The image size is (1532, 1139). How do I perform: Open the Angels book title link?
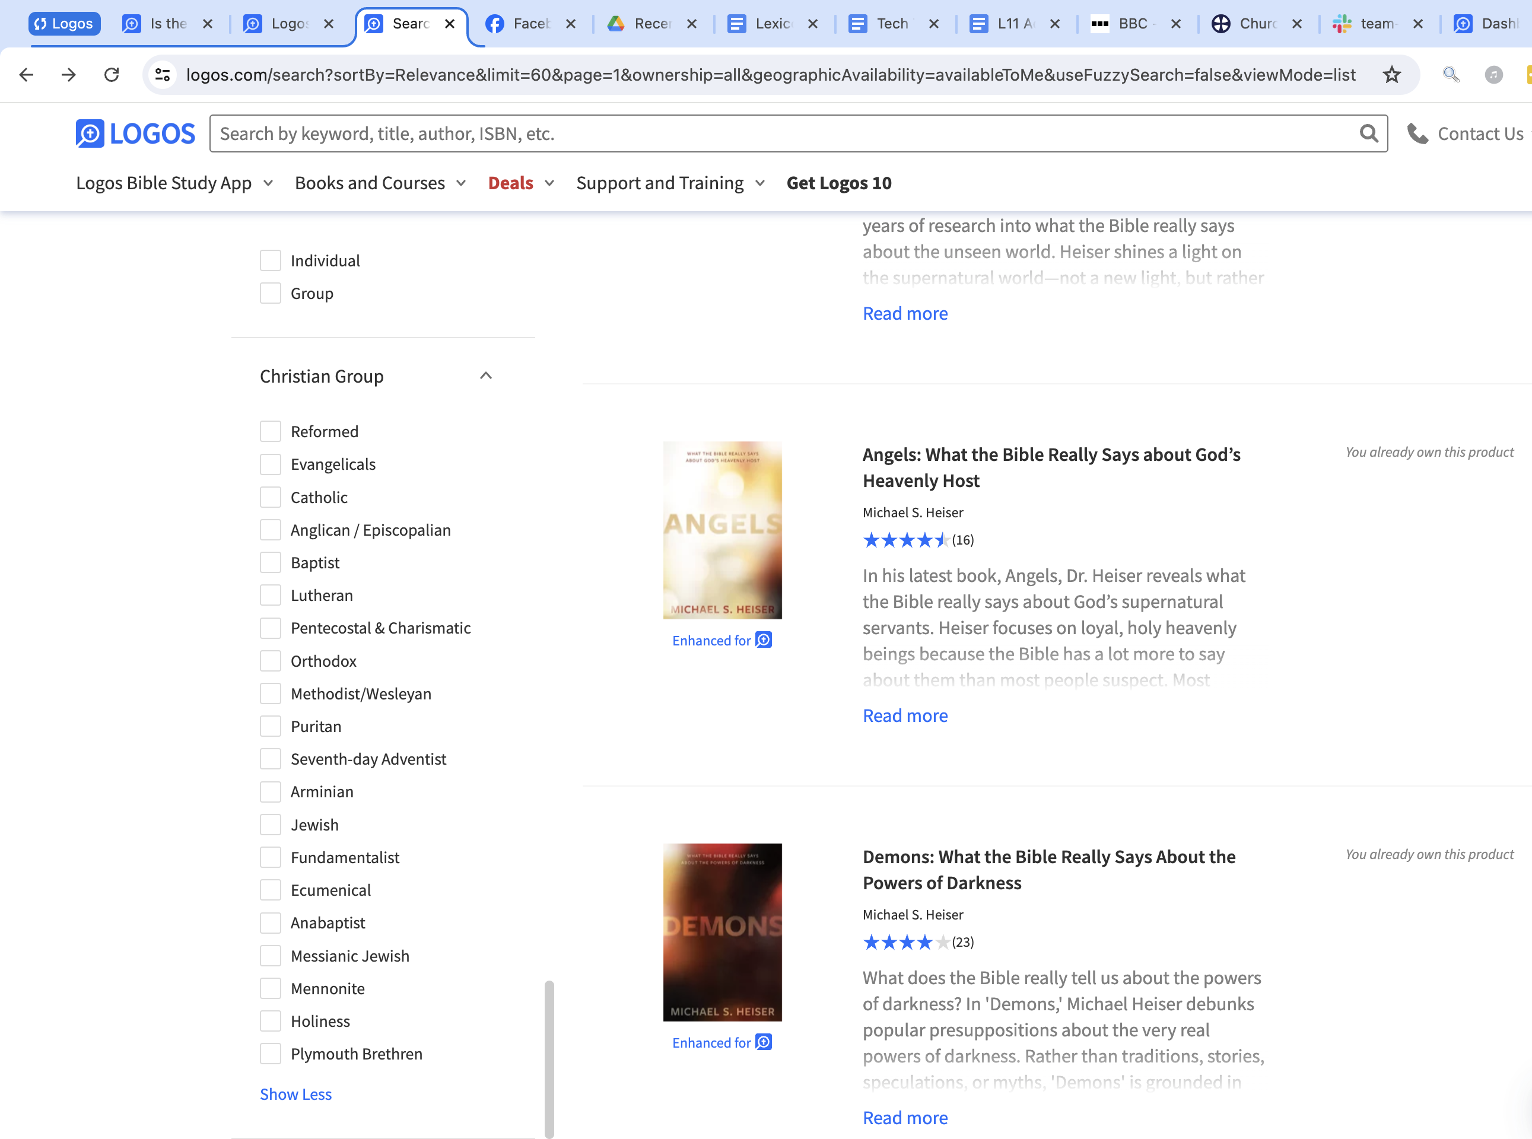1051,467
